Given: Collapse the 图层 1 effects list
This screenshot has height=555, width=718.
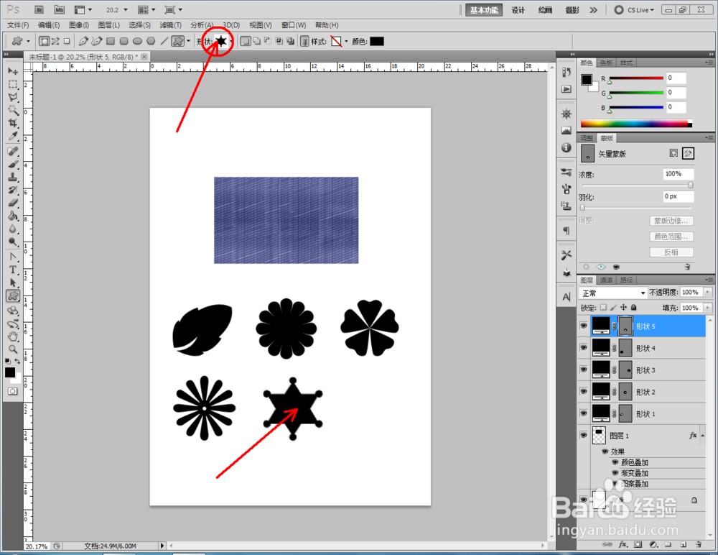Looking at the screenshot, I should pos(702,435).
